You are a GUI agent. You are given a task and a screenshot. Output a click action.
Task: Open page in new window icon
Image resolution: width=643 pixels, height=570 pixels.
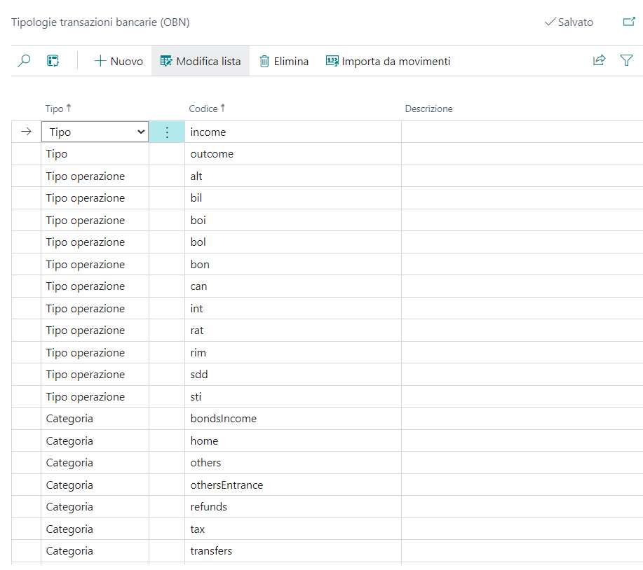pos(629,22)
